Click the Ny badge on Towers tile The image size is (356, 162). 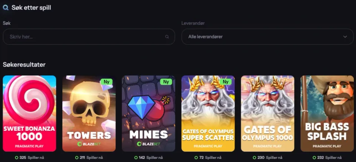click(x=107, y=82)
